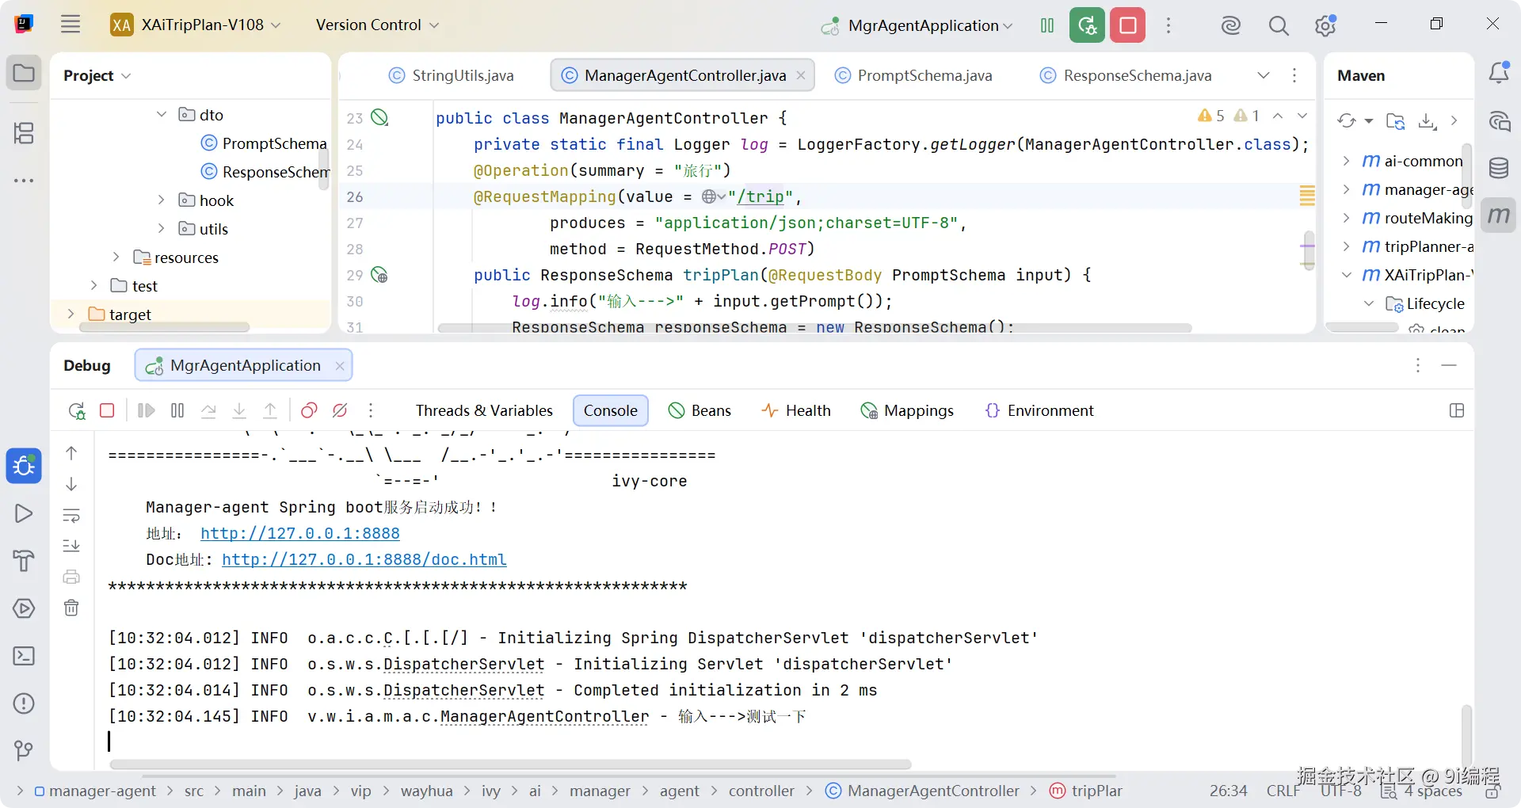The height and width of the screenshot is (808, 1521).
Task: Open the Version Control dropdown
Action: click(x=377, y=25)
